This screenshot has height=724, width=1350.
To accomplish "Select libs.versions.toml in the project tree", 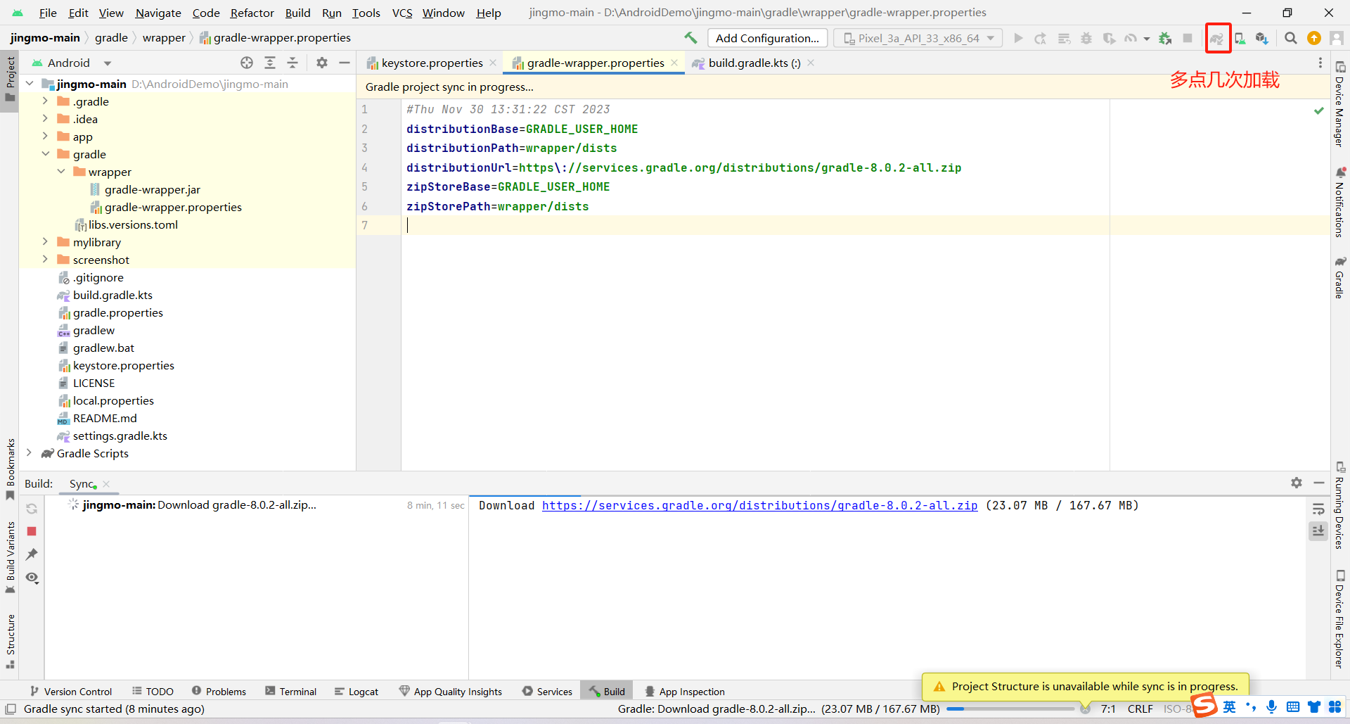I will (x=133, y=224).
